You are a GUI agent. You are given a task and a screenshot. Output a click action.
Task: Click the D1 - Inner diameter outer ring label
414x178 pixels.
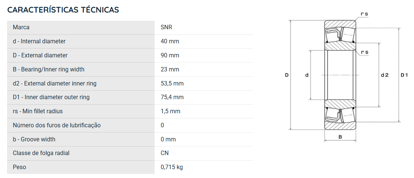click(x=51, y=97)
